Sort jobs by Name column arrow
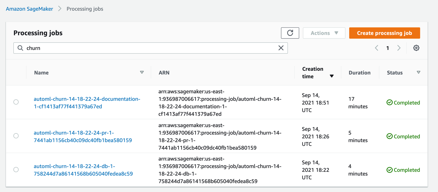The width and height of the screenshot is (438, 192). [142, 72]
